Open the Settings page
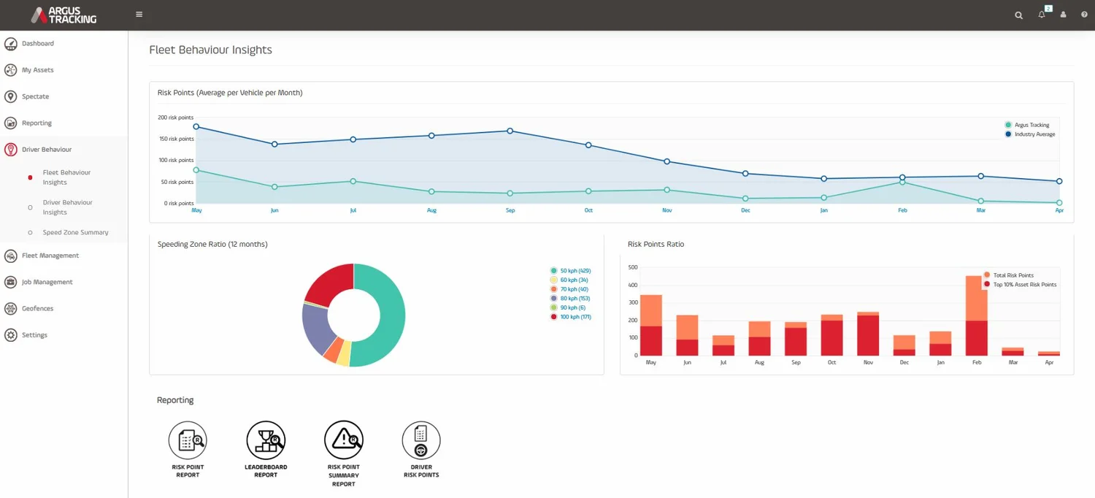Image resolution: width=1095 pixels, height=498 pixels. pyautogui.click(x=34, y=334)
